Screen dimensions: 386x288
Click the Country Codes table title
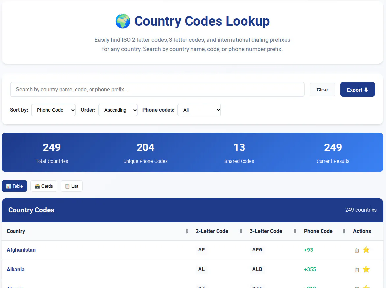pyautogui.click(x=31, y=210)
